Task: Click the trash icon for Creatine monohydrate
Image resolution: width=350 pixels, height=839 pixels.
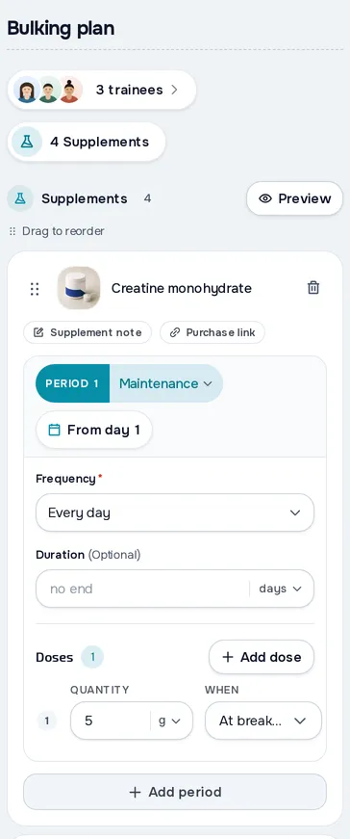Action: [313, 288]
